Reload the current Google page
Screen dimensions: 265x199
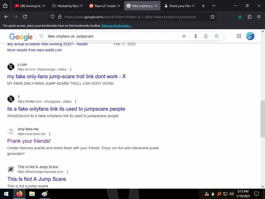coord(25,17)
